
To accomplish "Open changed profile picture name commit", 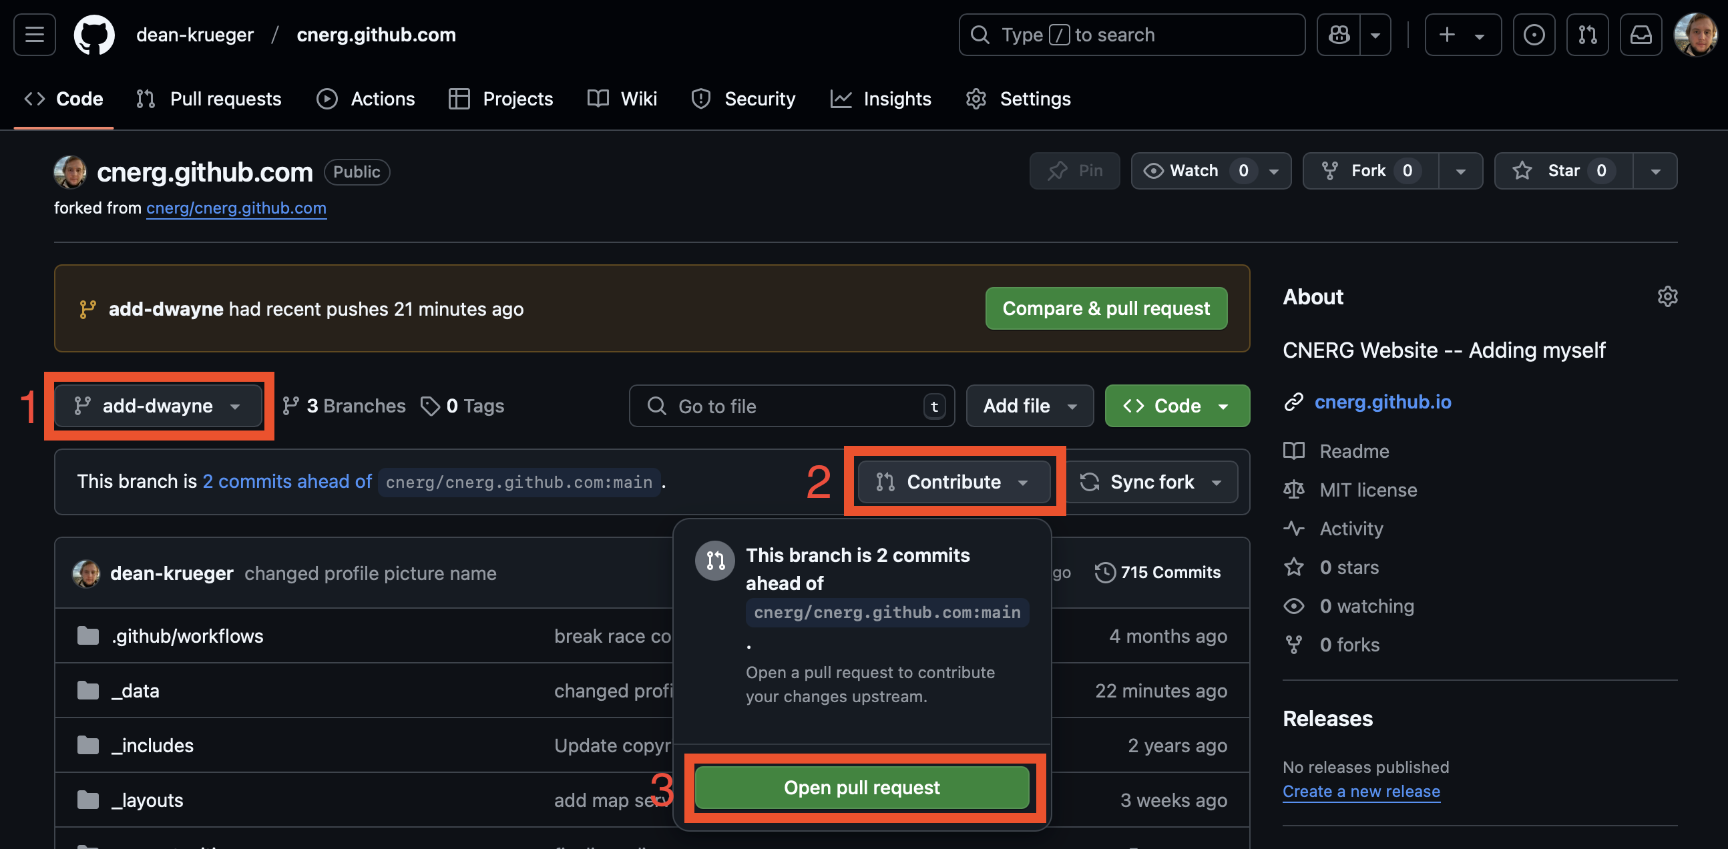I will (x=371, y=573).
